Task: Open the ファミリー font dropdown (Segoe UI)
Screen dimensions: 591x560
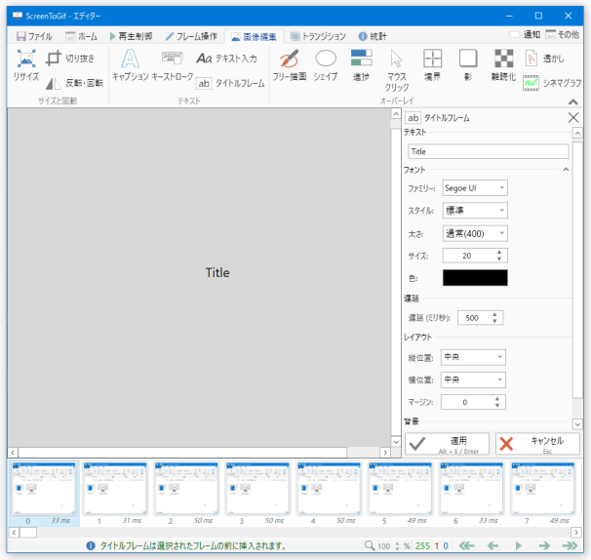Action: pos(474,187)
